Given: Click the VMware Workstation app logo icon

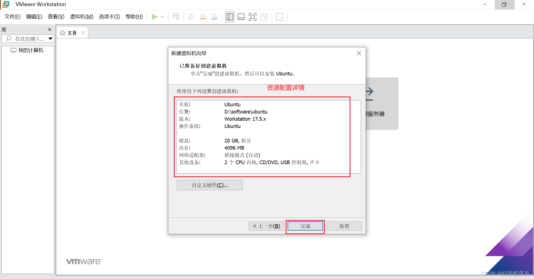Looking at the screenshot, I should tap(6, 4).
